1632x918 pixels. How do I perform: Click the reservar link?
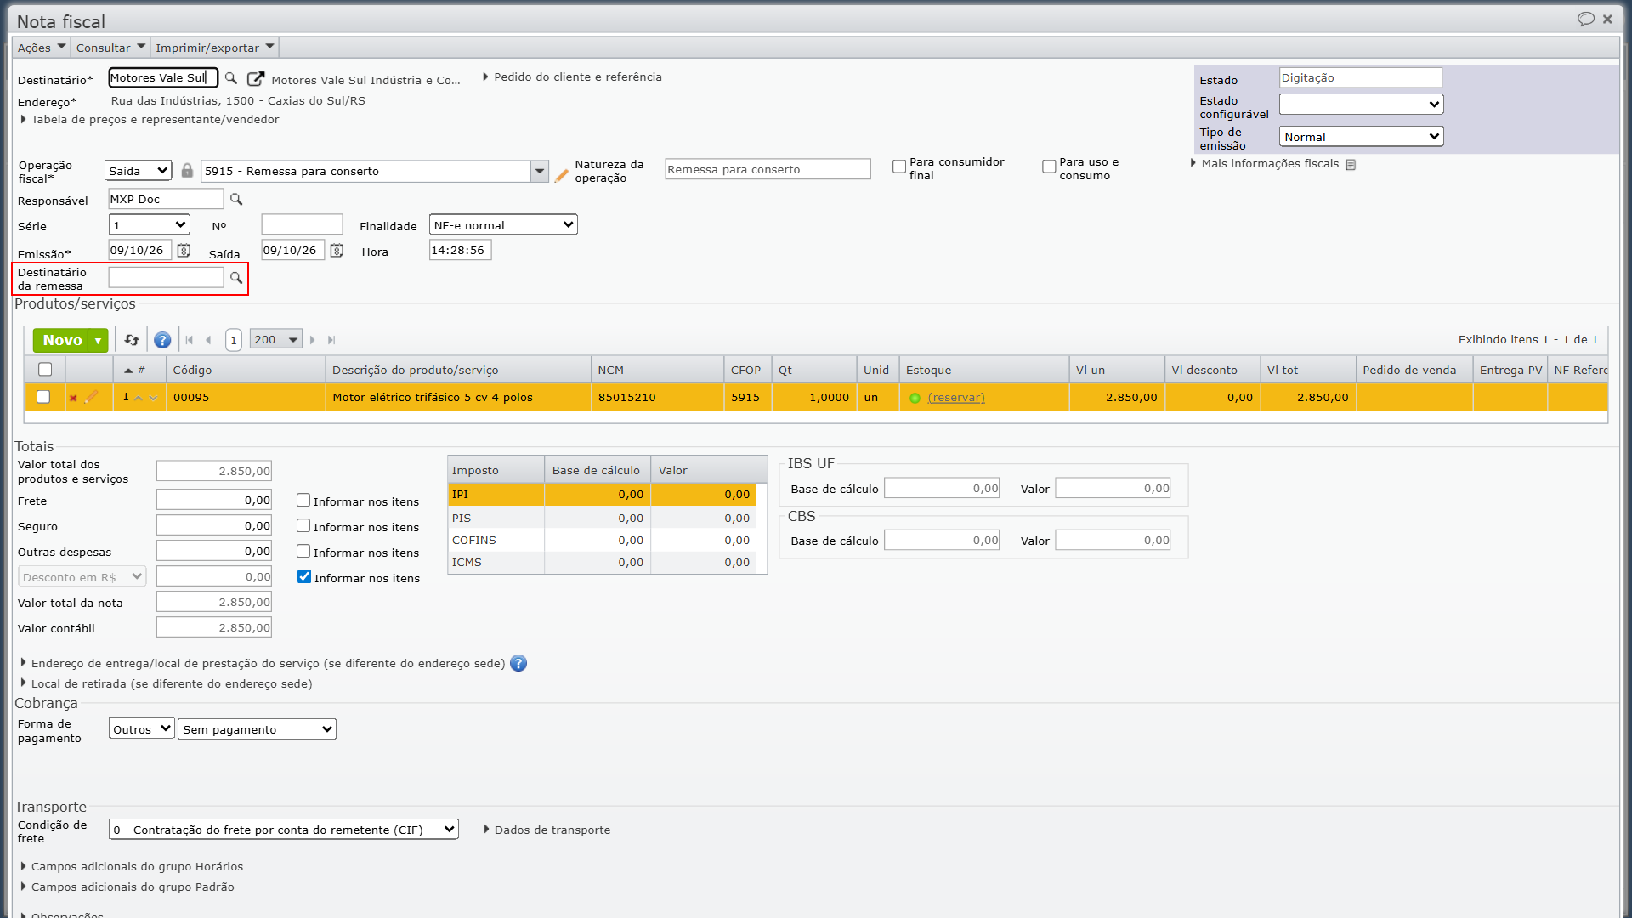pos(956,398)
